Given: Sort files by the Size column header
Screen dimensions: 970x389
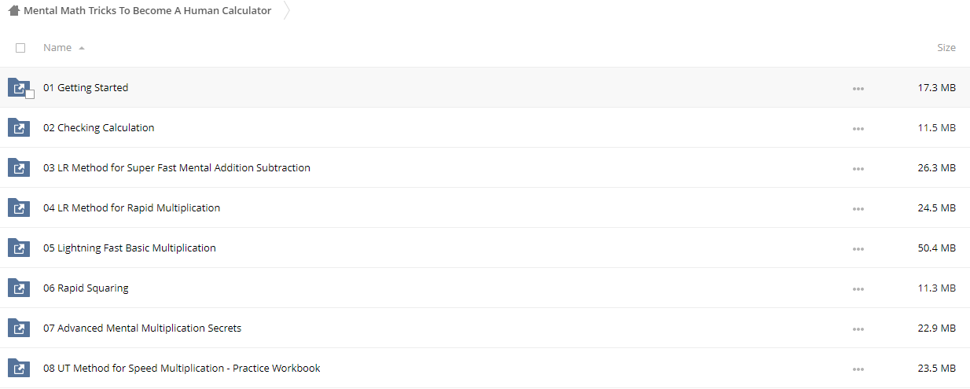Looking at the screenshot, I should (946, 48).
